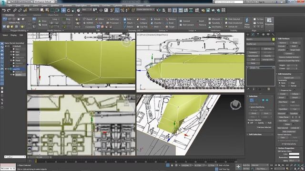This screenshot has height=171, width=305.
Task: Open the Customize menu
Action: (x=118, y=6)
